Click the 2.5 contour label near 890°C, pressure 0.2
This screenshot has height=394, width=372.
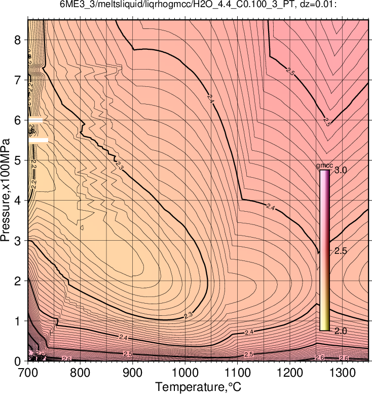pyautogui.click(x=127, y=354)
